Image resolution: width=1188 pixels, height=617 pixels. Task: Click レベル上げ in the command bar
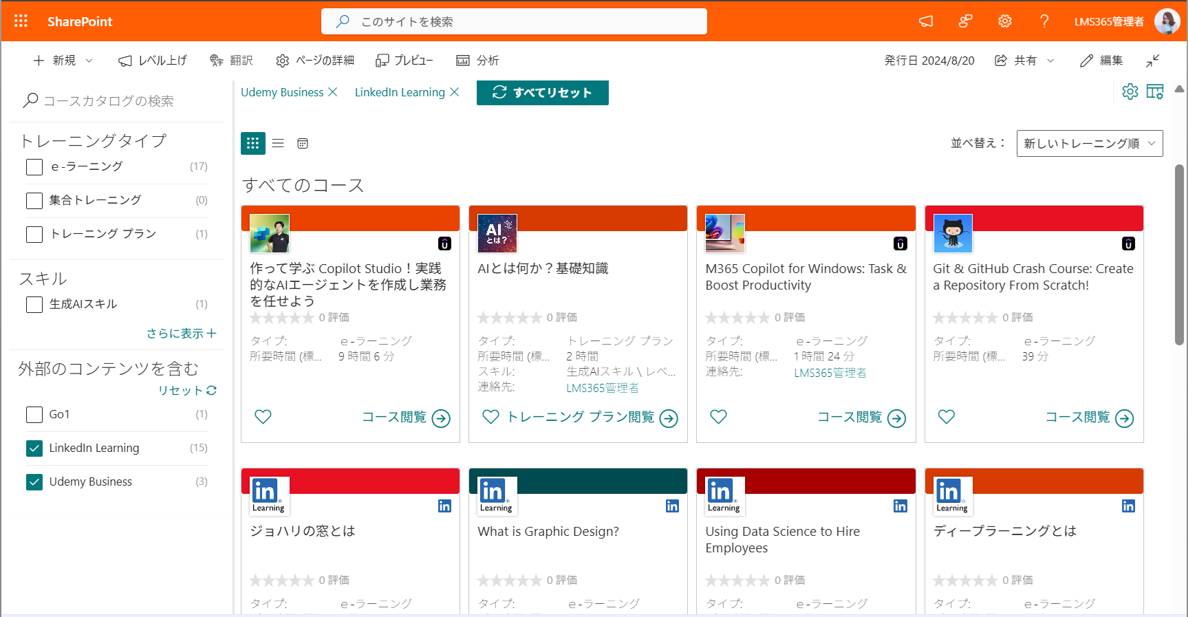[153, 61]
